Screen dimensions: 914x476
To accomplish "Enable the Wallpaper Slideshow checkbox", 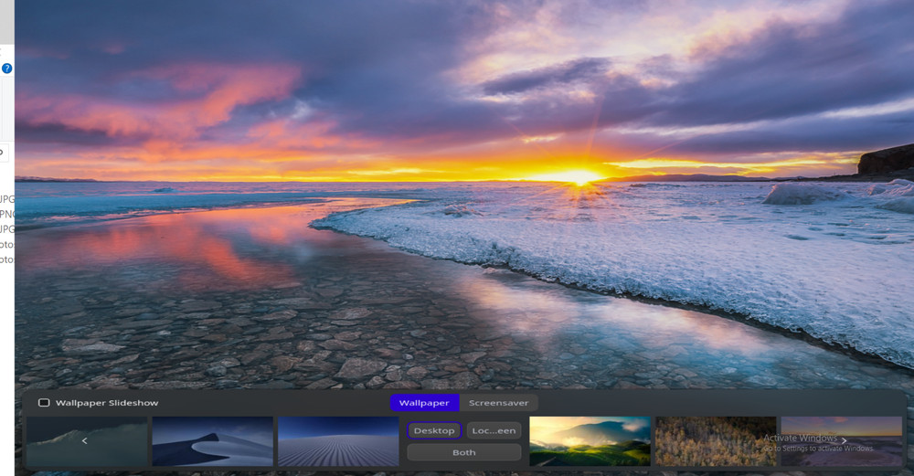I will [44, 403].
